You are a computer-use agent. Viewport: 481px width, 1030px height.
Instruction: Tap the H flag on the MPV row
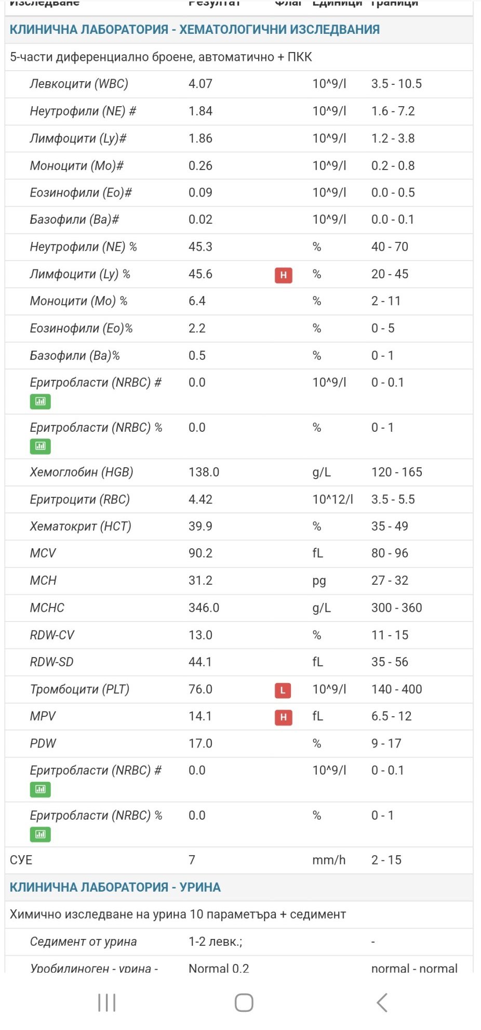pos(283,717)
